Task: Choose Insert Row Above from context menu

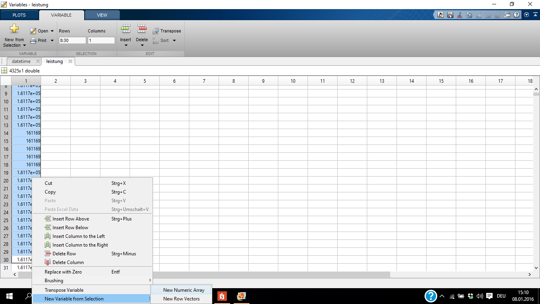Action: point(71,219)
